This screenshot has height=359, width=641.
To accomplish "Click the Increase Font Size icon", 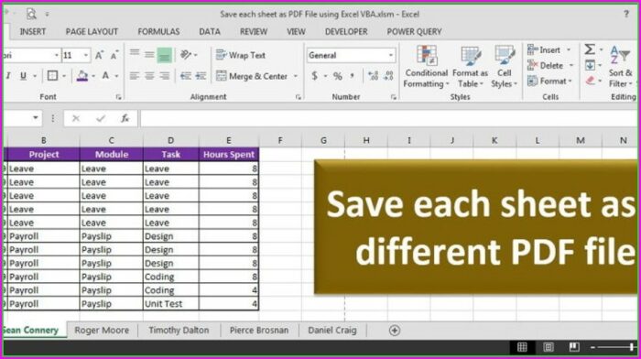I will (99, 55).
